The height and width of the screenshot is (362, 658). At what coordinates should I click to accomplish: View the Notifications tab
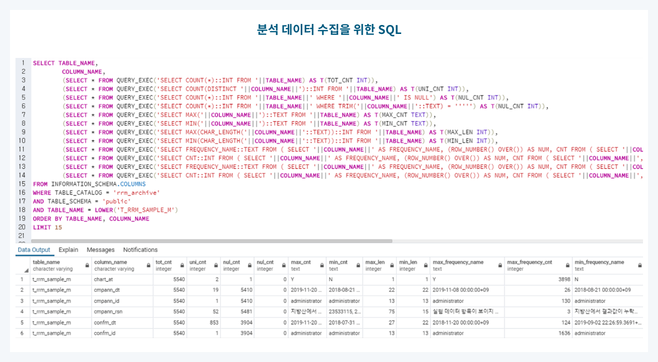[x=140, y=249]
